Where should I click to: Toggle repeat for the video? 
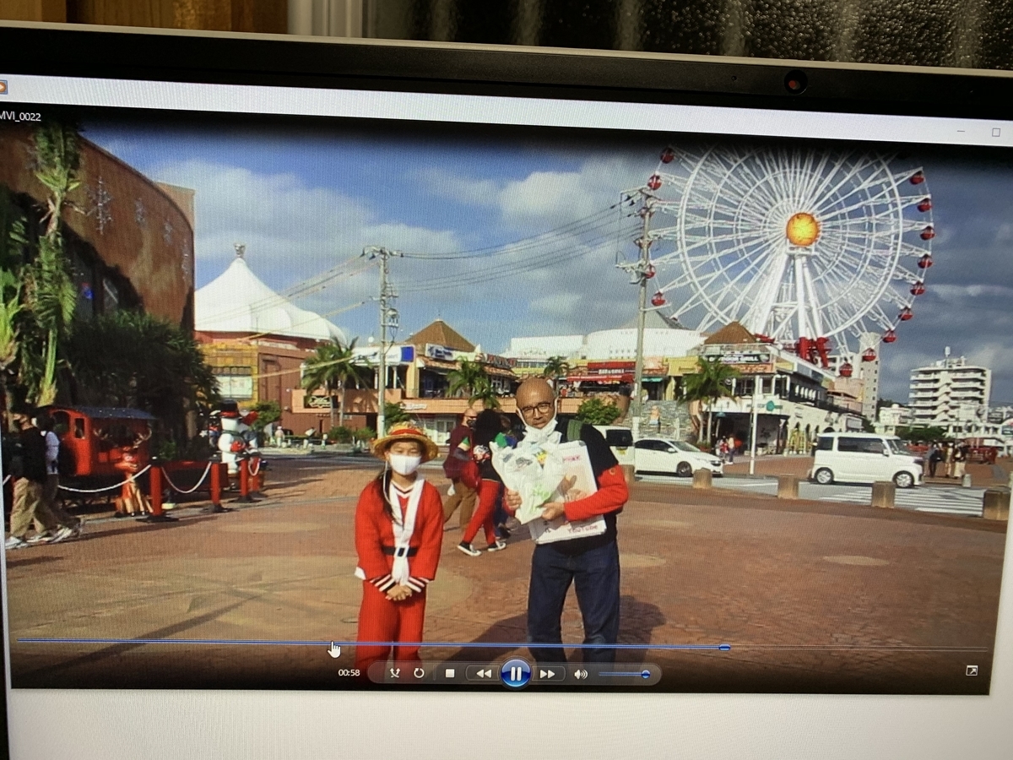[x=419, y=673]
